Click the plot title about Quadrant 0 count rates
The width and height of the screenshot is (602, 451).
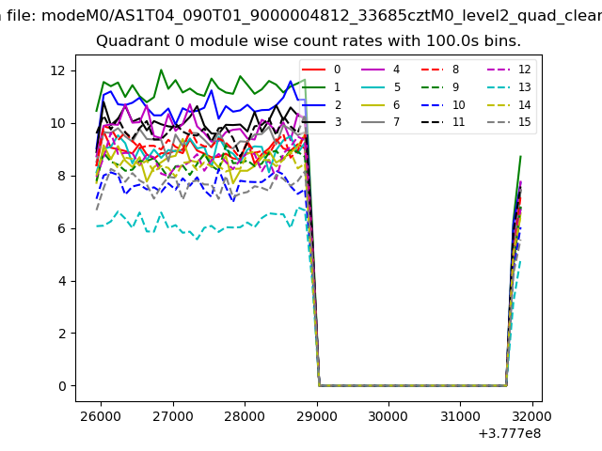point(309,41)
